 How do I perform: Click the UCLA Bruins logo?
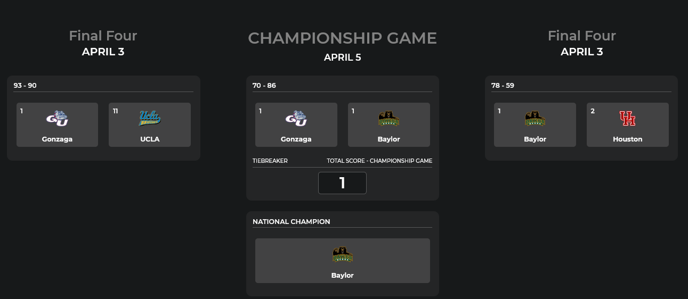tap(150, 119)
